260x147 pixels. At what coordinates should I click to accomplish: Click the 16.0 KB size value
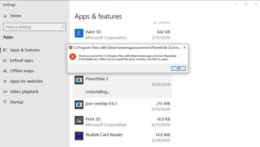tap(163, 119)
